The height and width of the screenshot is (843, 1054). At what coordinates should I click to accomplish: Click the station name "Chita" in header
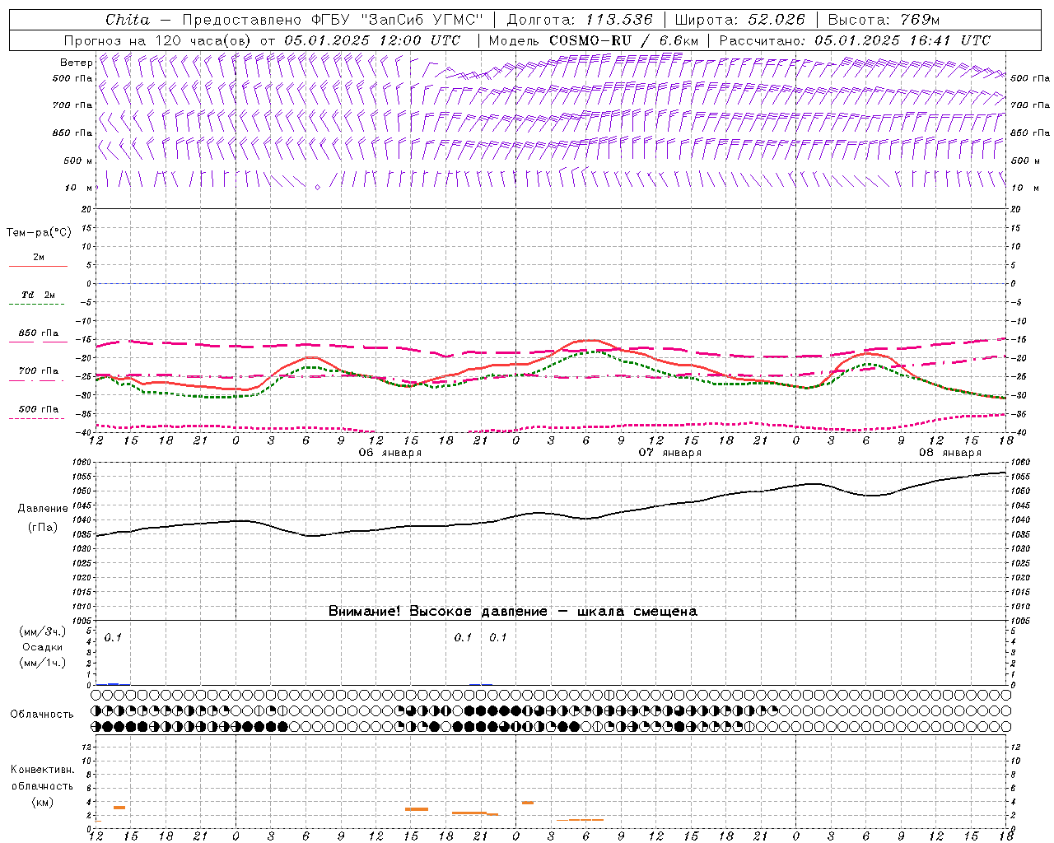[128, 19]
